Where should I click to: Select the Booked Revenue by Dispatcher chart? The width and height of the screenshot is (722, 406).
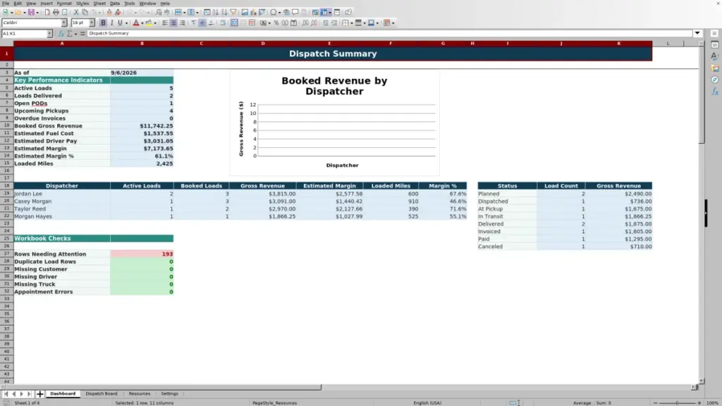coord(335,123)
